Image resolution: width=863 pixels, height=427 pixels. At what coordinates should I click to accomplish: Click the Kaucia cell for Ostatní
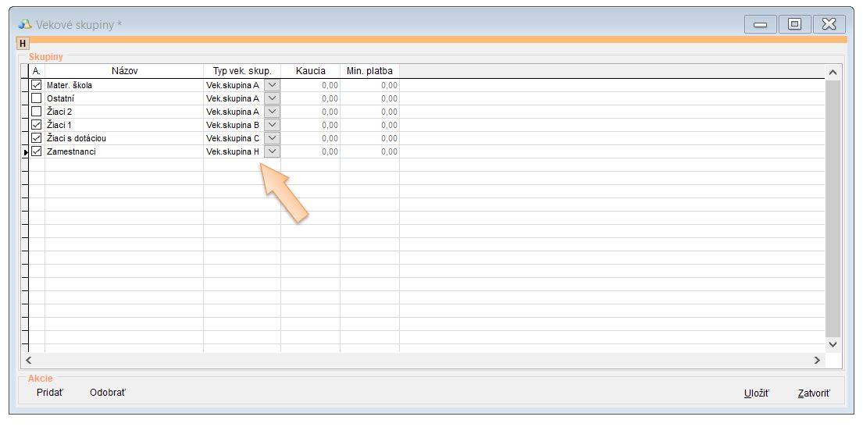coord(311,98)
